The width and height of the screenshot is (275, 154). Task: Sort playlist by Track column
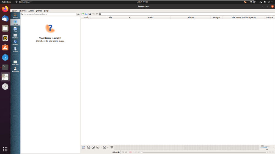86,18
